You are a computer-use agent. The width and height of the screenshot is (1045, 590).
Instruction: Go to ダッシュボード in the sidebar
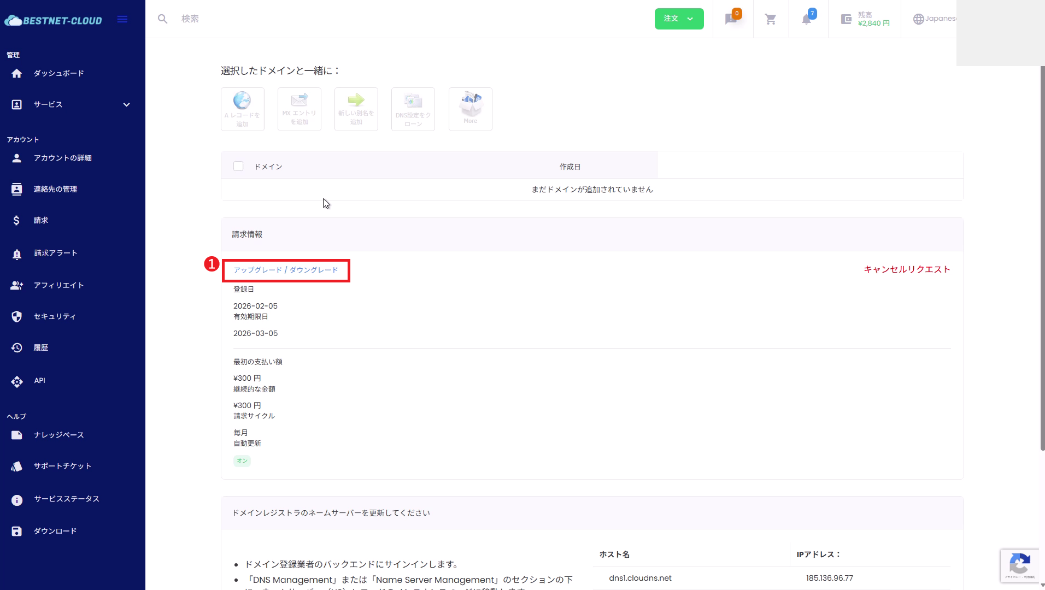(58, 73)
